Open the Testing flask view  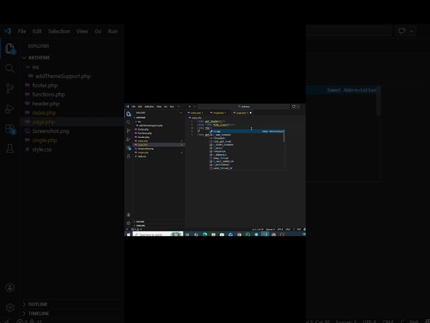pos(128,156)
